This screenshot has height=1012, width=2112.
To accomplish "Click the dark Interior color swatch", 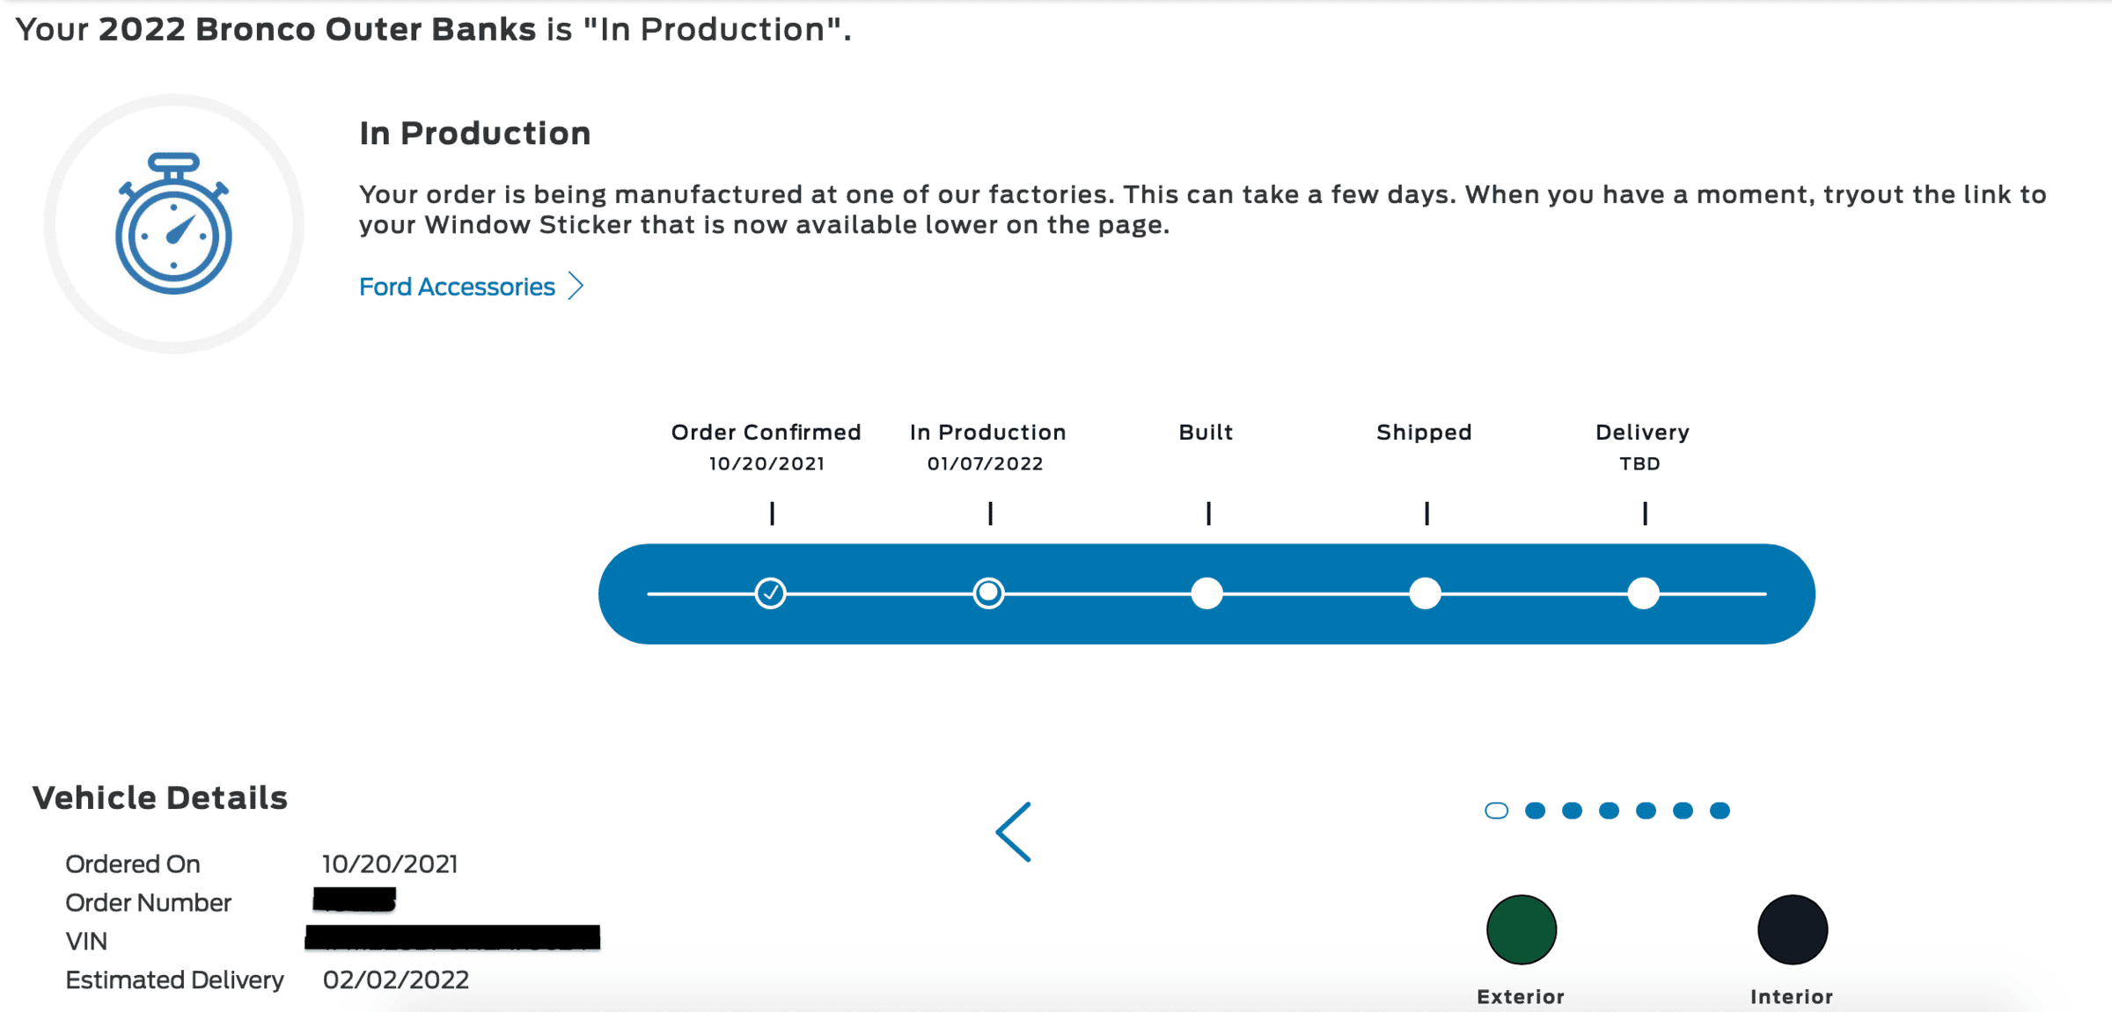I will coord(1793,930).
